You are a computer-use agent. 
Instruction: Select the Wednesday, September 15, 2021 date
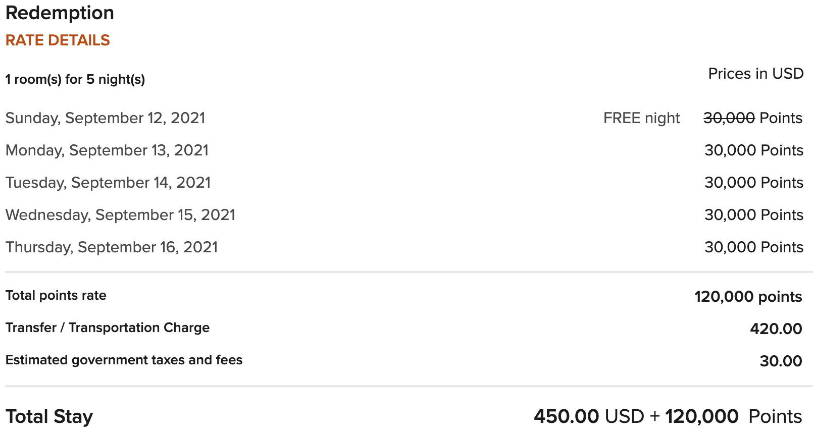[120, 215]
